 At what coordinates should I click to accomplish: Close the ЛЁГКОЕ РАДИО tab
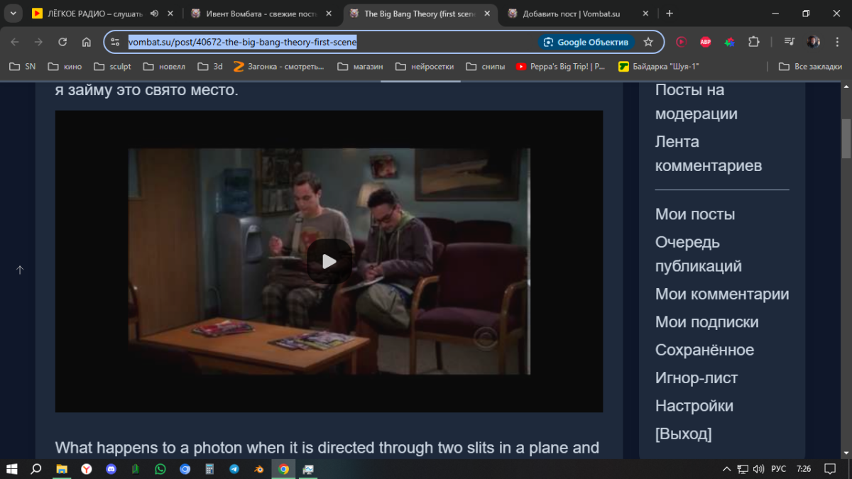pos(171,13)
